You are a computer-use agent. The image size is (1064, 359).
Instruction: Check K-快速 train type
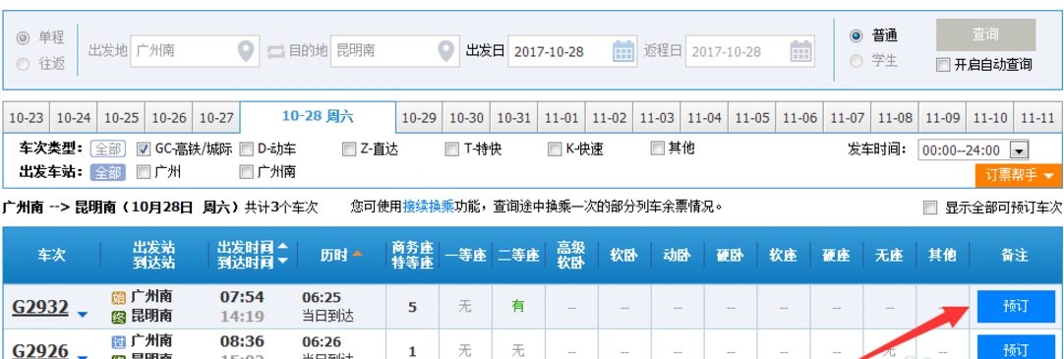click(555, 149)
